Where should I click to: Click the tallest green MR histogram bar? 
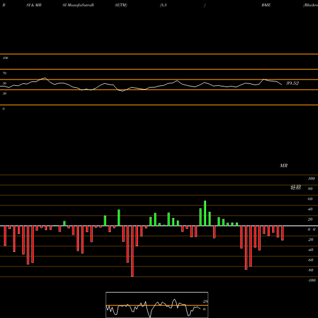pos(205,213)
